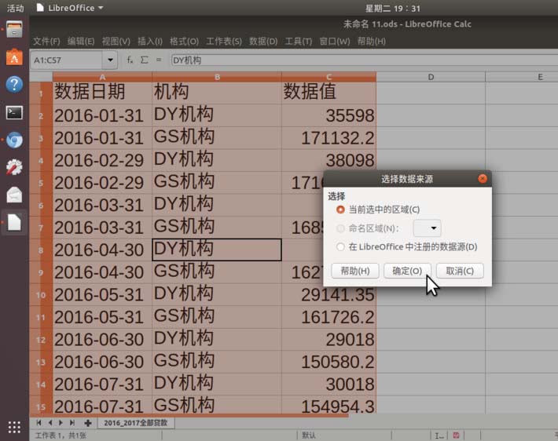Viewport: 558px width, 441px height.
Task: Click the 取消(C) button
Action: [460, 271]
